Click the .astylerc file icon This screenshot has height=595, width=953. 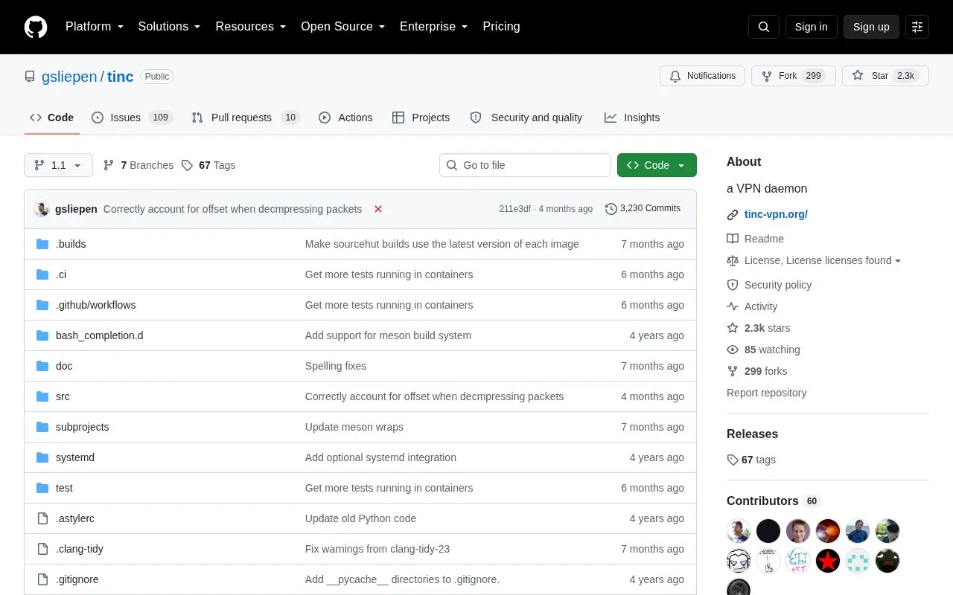pos(42,518)
